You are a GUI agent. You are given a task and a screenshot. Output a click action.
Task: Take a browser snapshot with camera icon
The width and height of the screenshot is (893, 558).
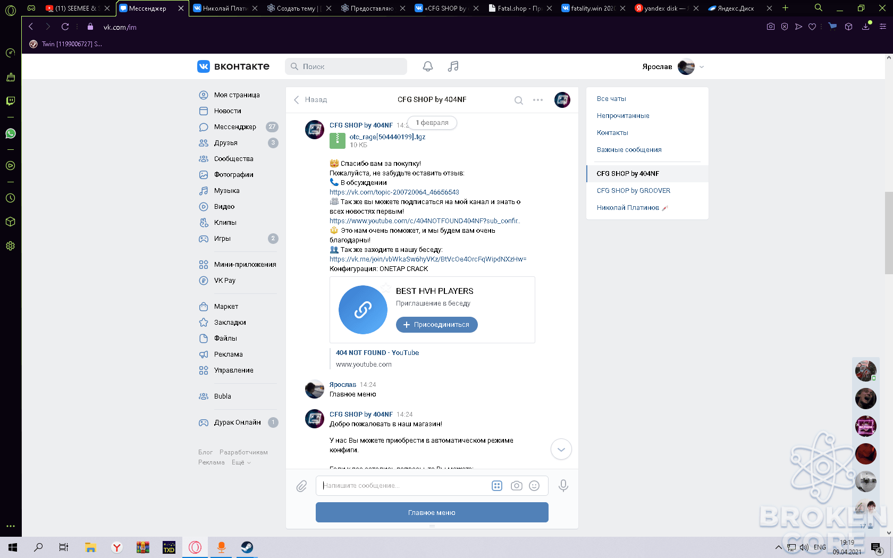coord(771,27)
